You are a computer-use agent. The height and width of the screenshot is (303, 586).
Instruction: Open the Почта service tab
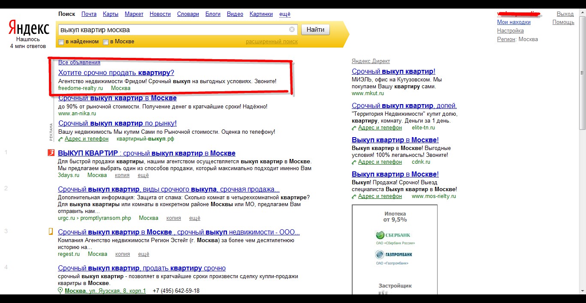coord(89,14)
